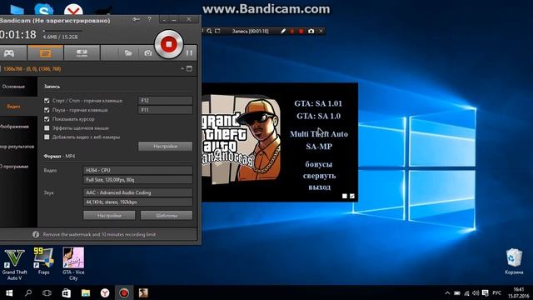The width and height of the screenshot is (533, 300).
Task: Select the game recording mode gamepad icon
Action: coord(9,53)
